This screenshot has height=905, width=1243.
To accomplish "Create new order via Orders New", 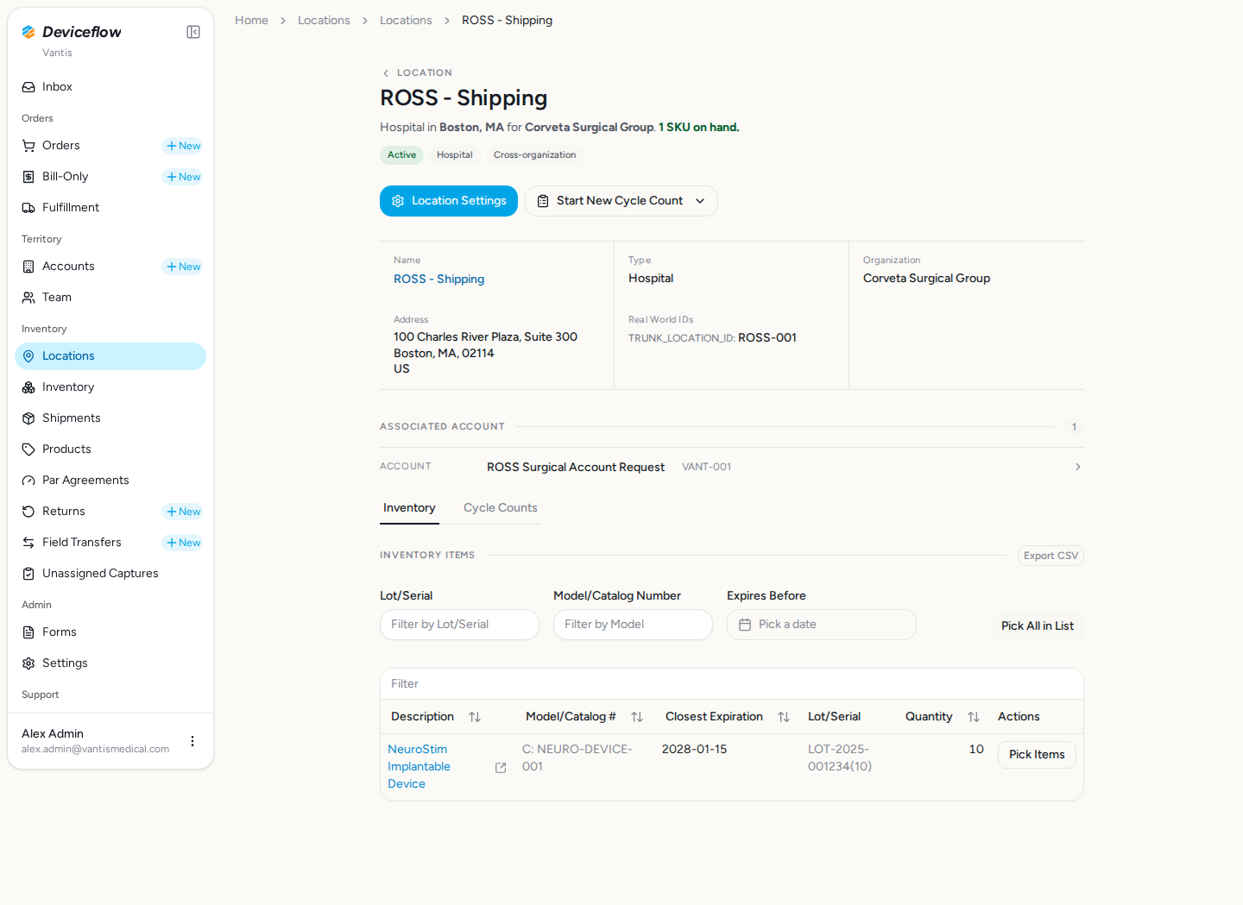I will click(x=183, y=146).
